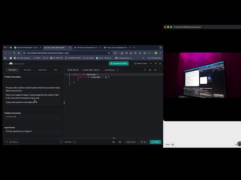Click the vertical panel divider handle dots
This screenshot has width=241, height=180.
click(x=64, y=103)
